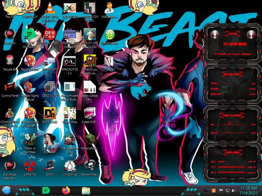Click the SYSTEM panel header in gadget
Image resolution: width=262 pixels, height=196 pixels.
(x=232, y=74)
